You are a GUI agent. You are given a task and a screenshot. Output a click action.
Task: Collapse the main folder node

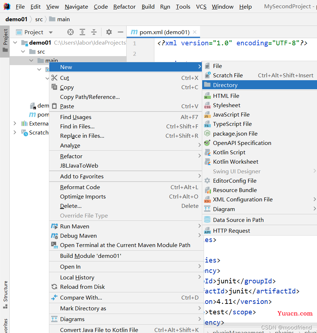(x=31, y=60)
